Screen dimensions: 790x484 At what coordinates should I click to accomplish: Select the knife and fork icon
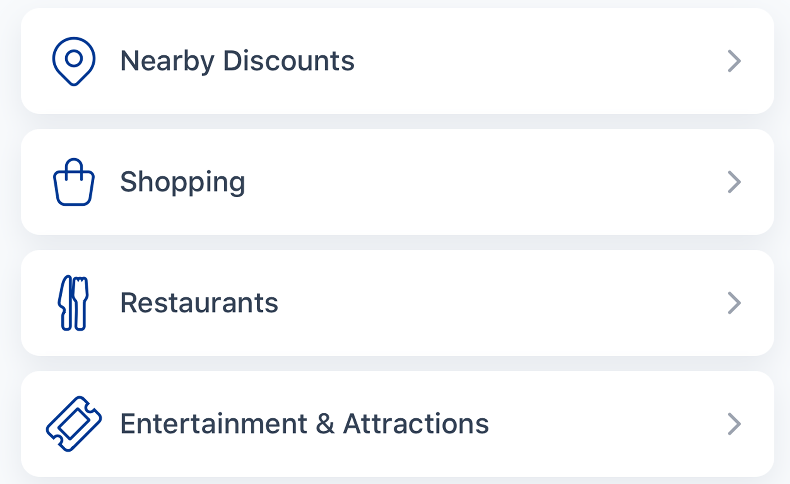[x=73, y=303]
